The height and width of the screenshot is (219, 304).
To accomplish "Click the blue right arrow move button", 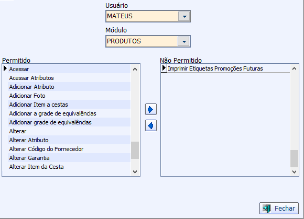I will (151, 109).
